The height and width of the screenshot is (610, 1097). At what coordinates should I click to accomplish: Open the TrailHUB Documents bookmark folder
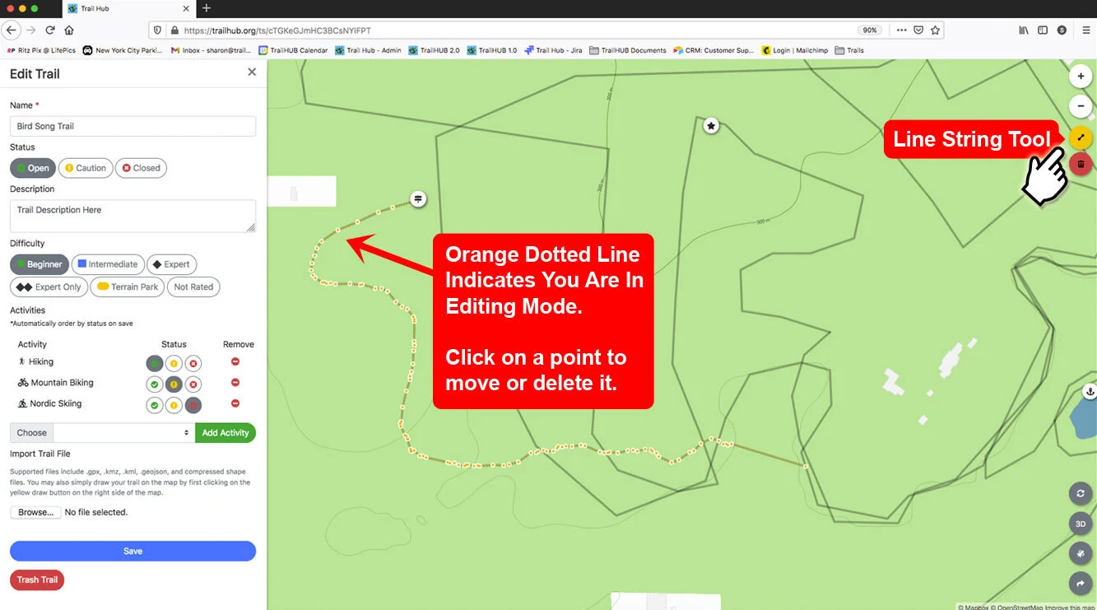pyautogui.click(x=628, y=50)
